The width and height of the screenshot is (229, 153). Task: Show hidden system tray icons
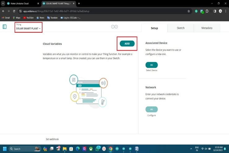click(x=191, y=149)
